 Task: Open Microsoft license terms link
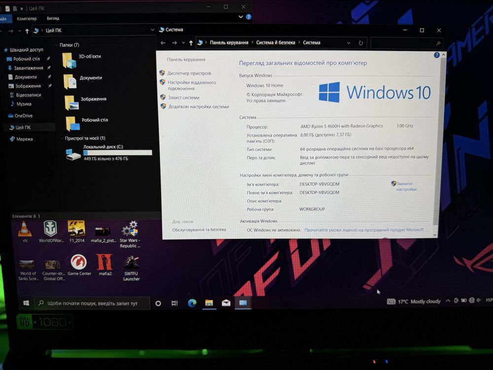tap(364, 230)
